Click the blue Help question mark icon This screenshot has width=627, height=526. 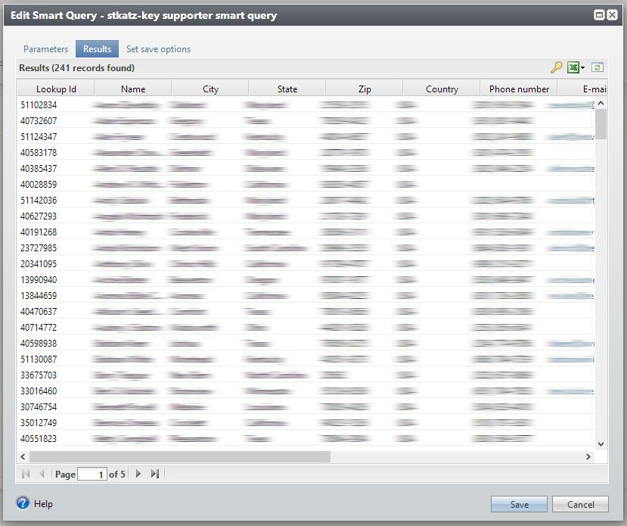23,503
